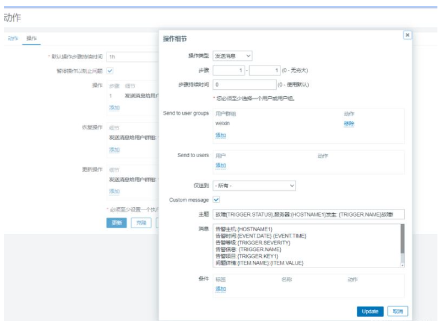Remove weixin group via 移除 link

click(x=349, y=123)
